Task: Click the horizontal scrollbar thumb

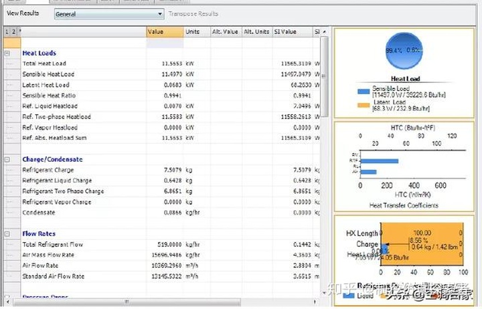Action: coord(127,302)
